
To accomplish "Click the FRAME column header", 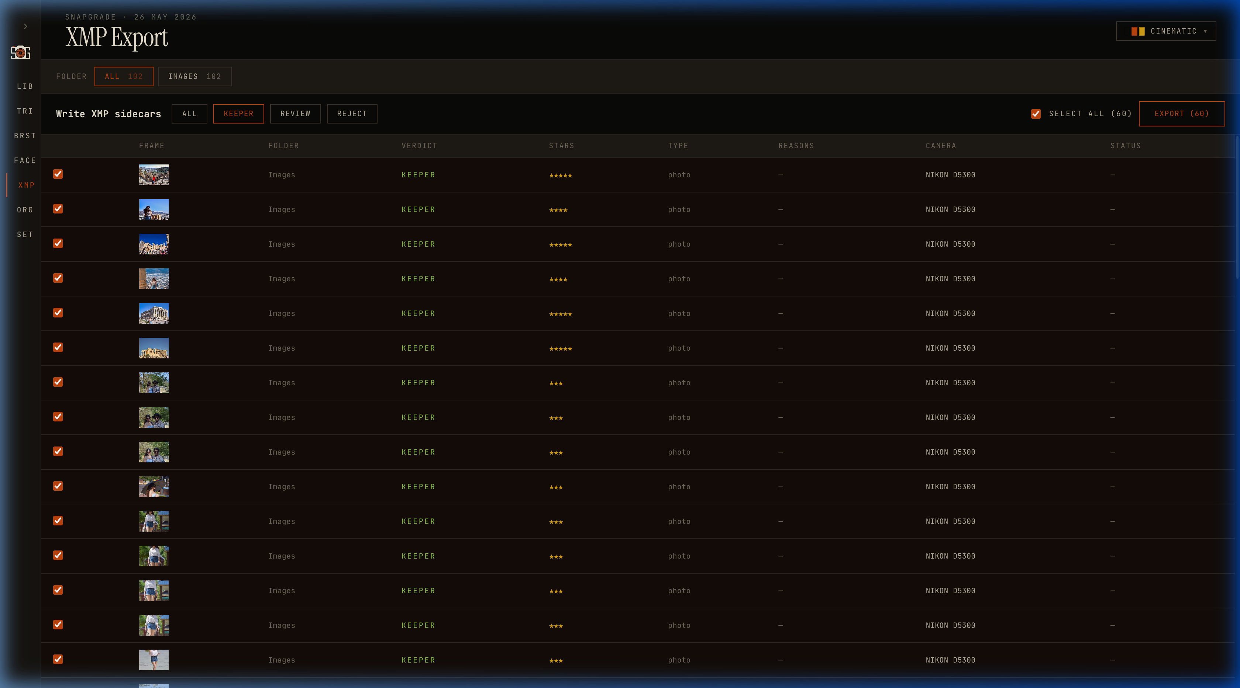I will (x=152, y=146).
